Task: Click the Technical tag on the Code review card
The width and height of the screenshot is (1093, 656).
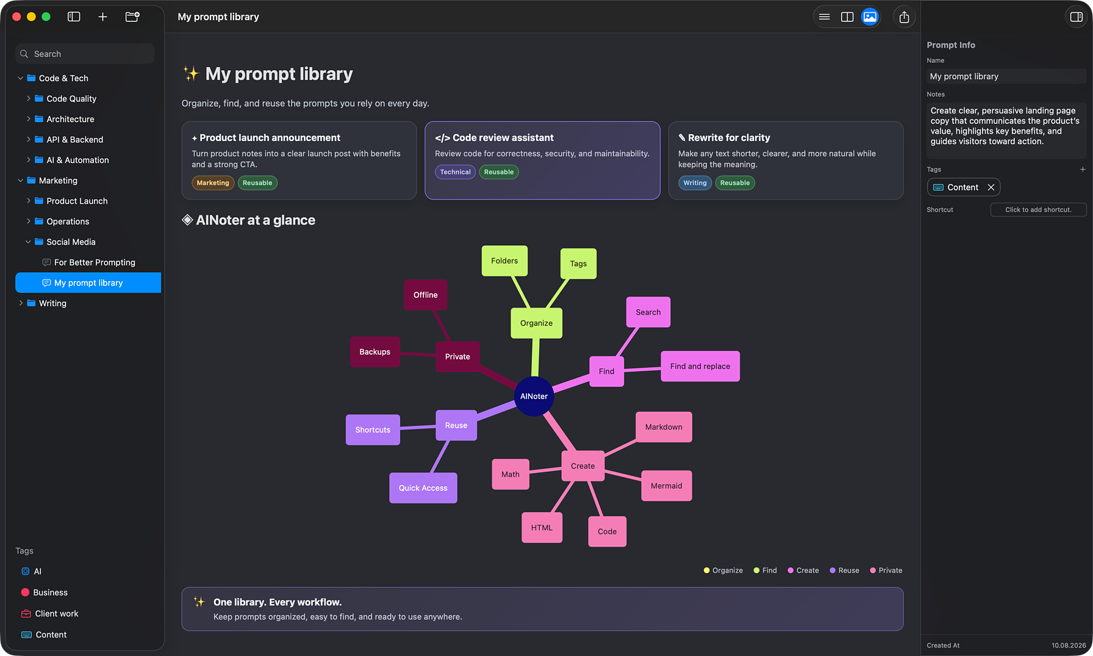Action: click(455, 172)
